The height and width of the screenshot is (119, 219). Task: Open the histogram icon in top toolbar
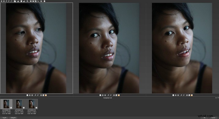coord(24,1)
